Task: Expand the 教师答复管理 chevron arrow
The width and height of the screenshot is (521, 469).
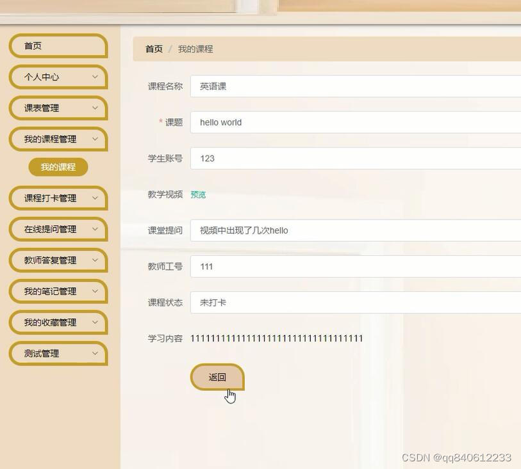Action: pyautogui.click(x=95, y=260)
